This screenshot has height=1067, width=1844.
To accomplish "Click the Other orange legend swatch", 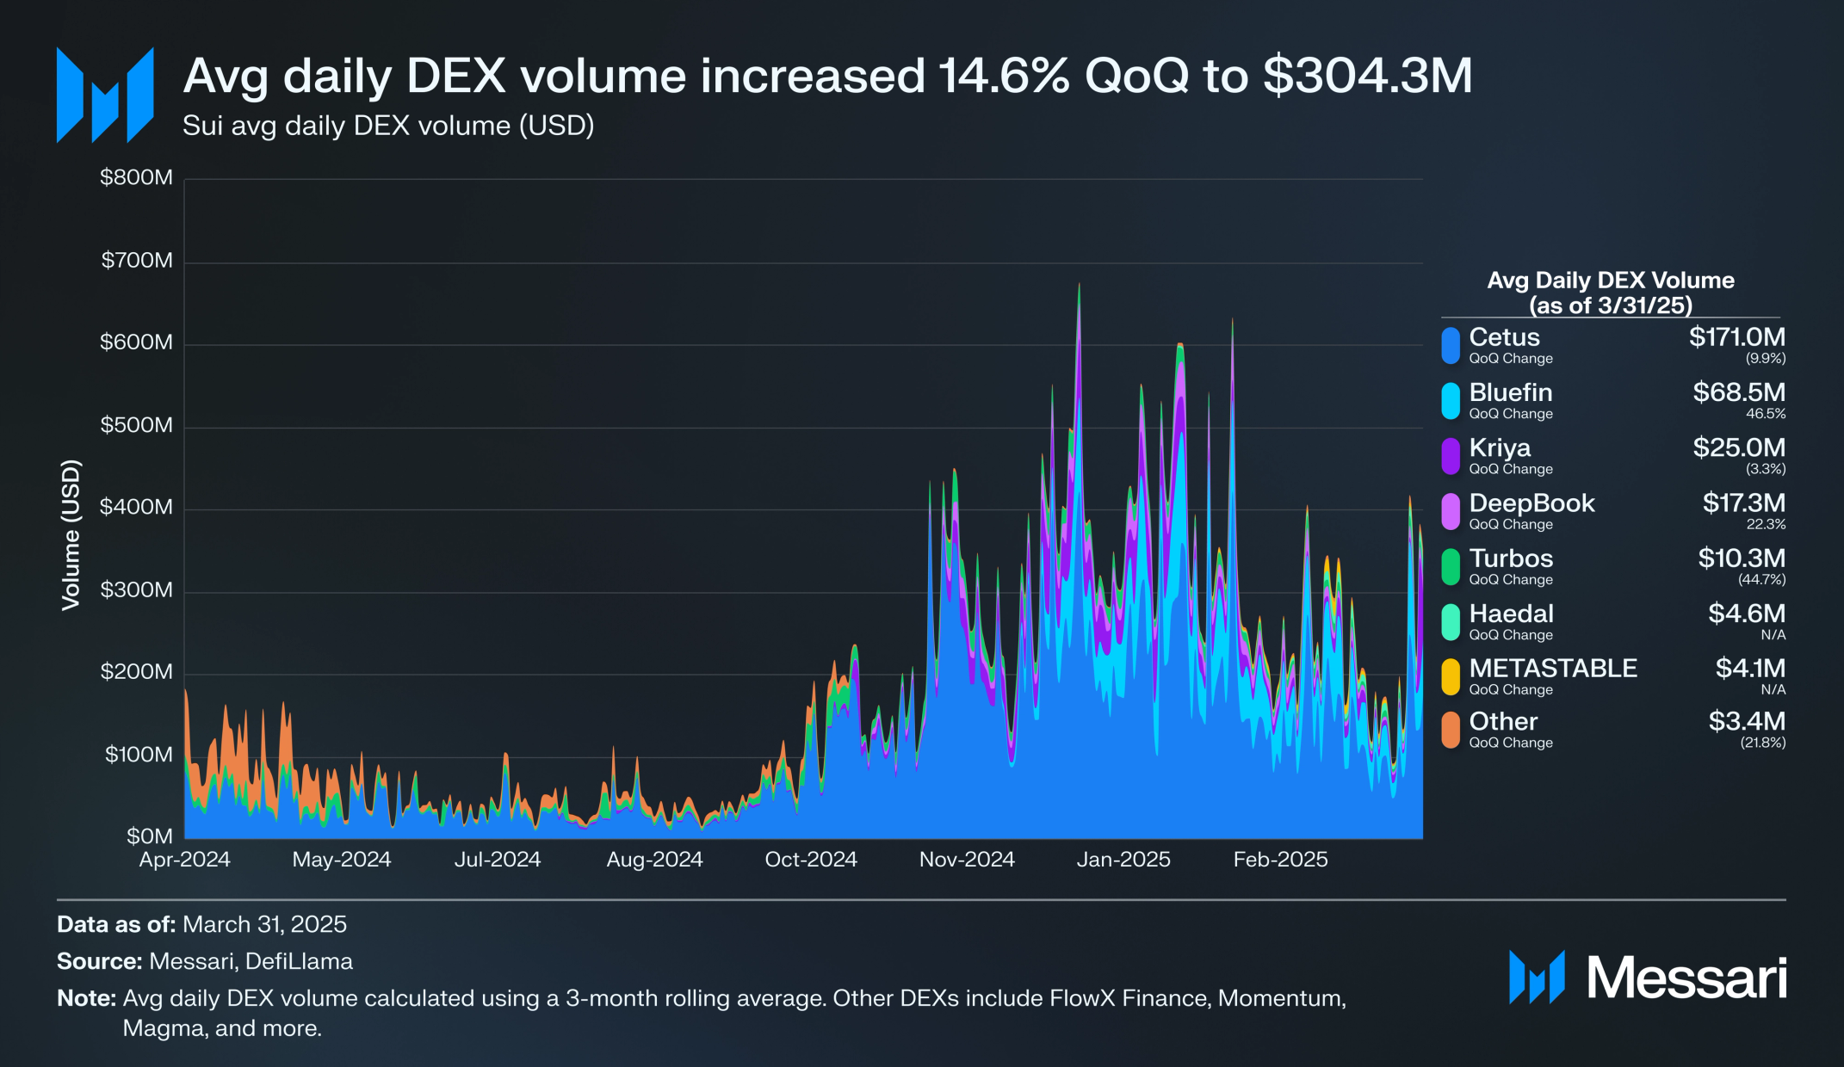I will pos(1451,730).
